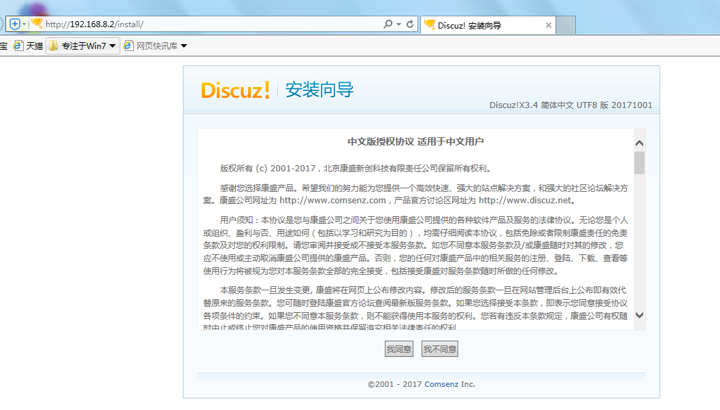Click the 安装向导 heading text
The height and width of the screenshot is (410, 720).
320,90
